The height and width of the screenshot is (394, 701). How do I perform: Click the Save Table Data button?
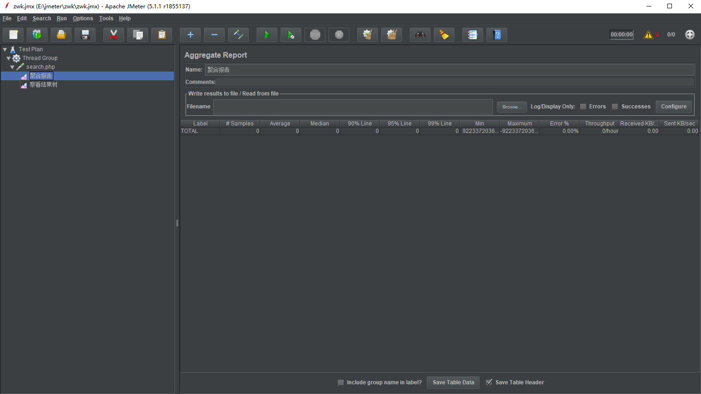453,382
